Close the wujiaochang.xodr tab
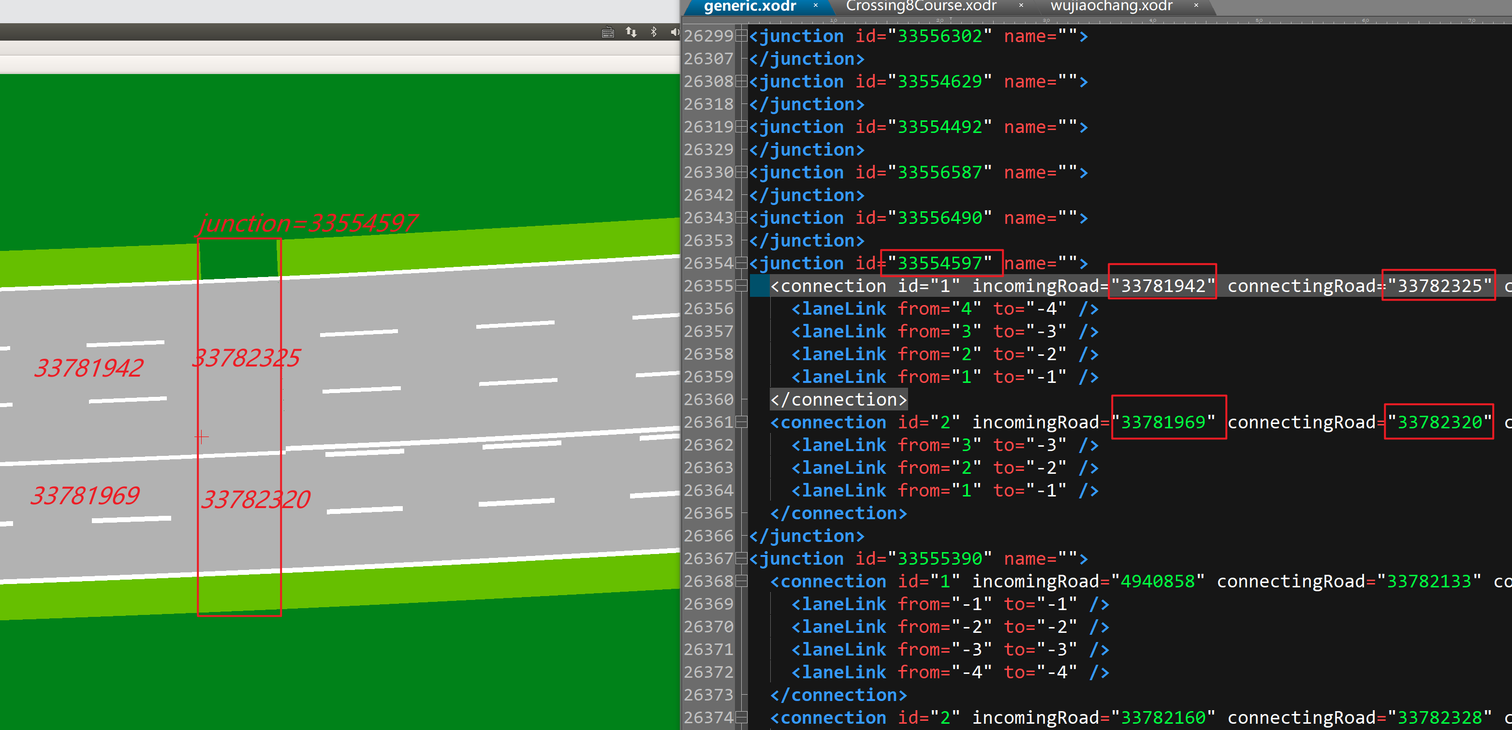Viewport: 1512px width, 730px height. pyautogui.click(x=1196, y=5)
